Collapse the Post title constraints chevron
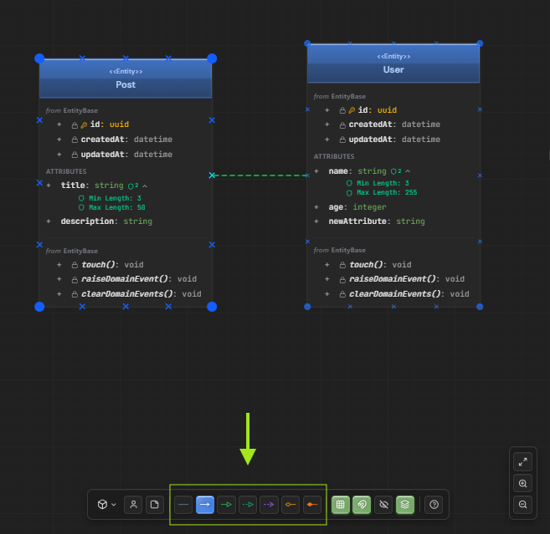Image resolution: width=550 pixels, height=534 pixels. [x=145, y=186]
